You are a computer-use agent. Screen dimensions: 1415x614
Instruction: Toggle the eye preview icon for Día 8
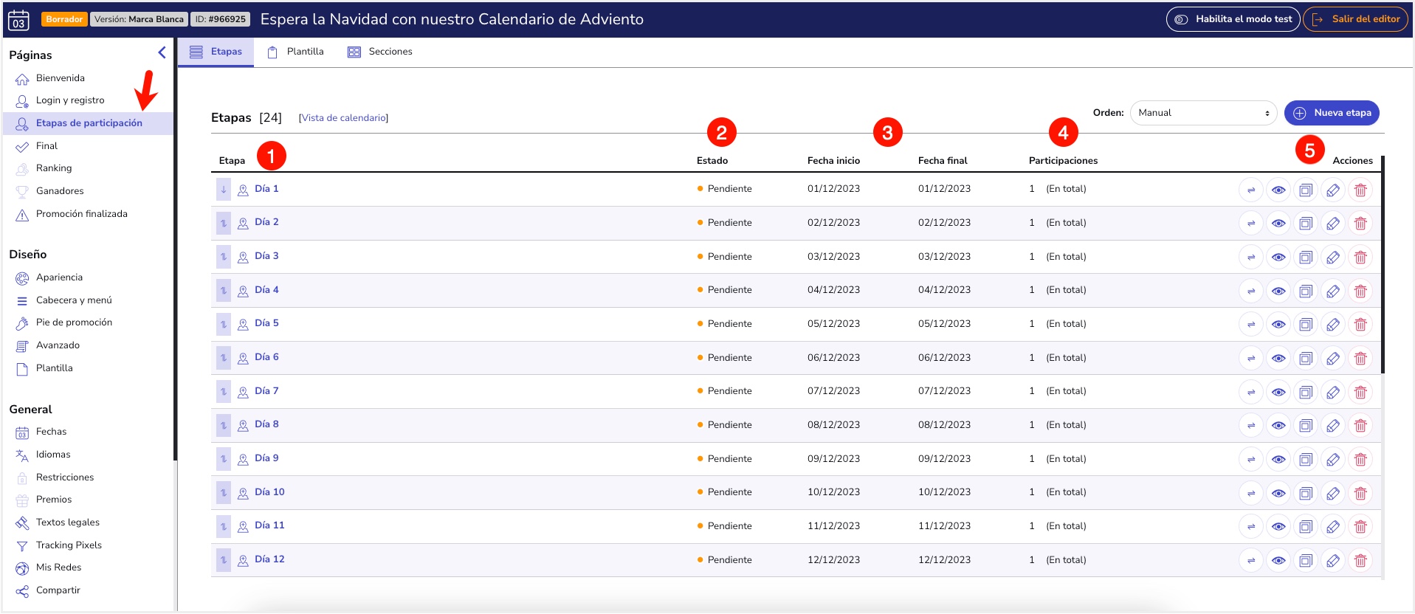pos(1278,426)
